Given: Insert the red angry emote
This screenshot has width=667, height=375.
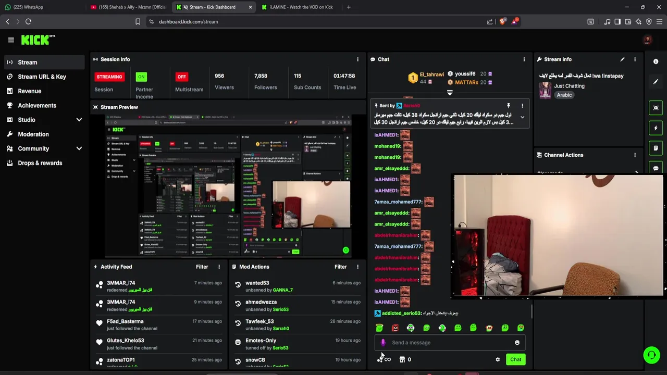Looking at the screenshot, I should click(395, 328).
